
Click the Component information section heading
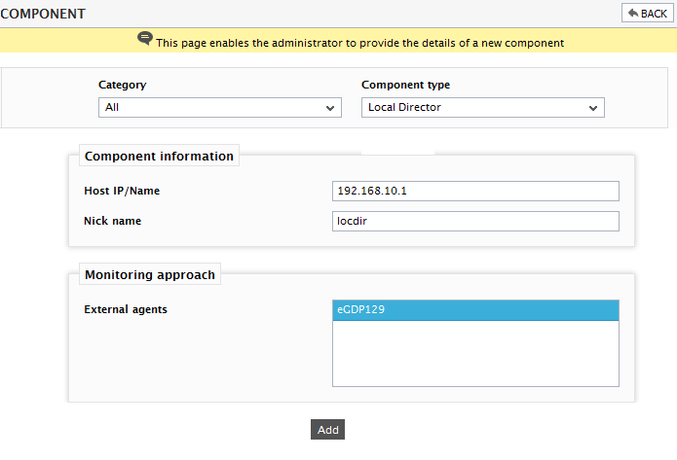click(159, 156)
